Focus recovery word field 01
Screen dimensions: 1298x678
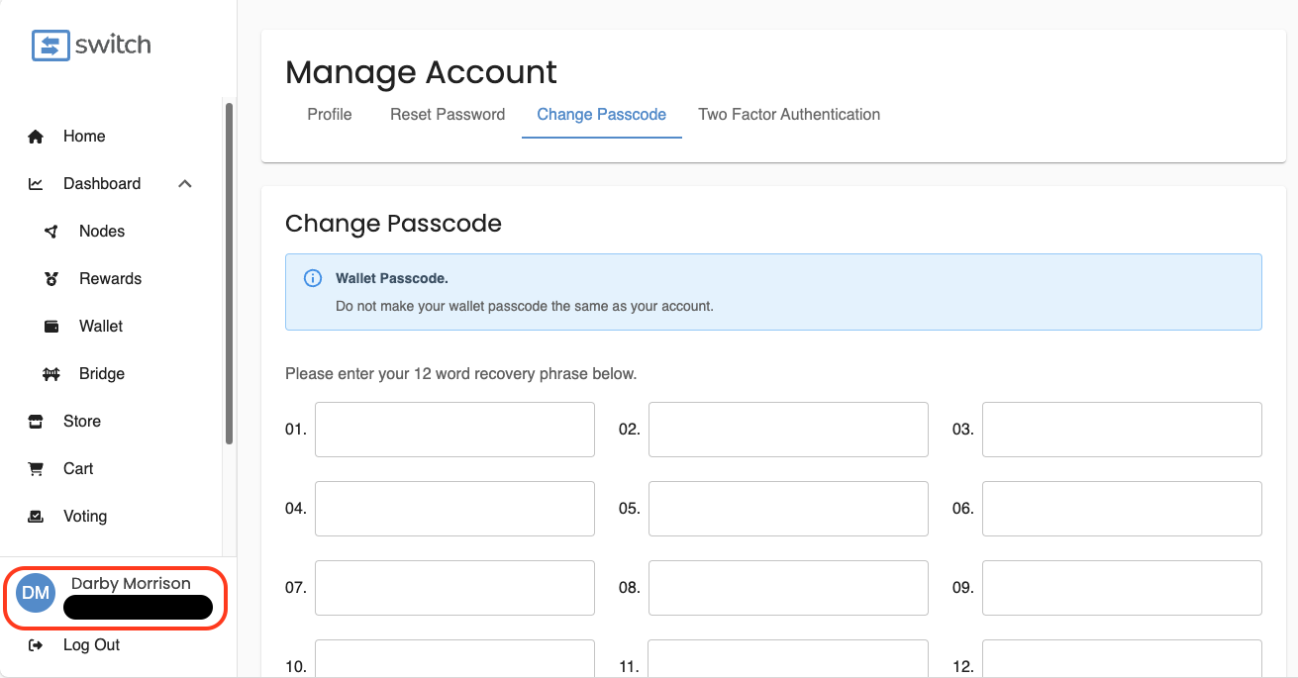click(x=454, y=430)
